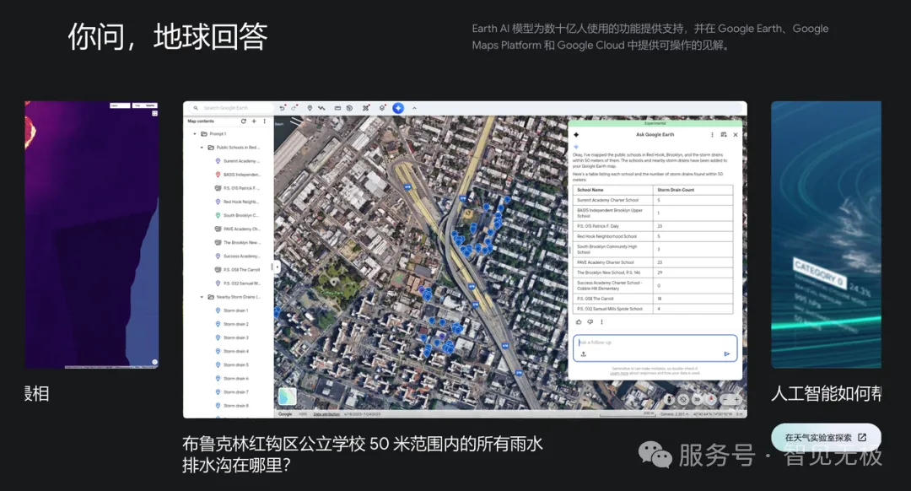Zoom in with the plus button

(736, 400)
